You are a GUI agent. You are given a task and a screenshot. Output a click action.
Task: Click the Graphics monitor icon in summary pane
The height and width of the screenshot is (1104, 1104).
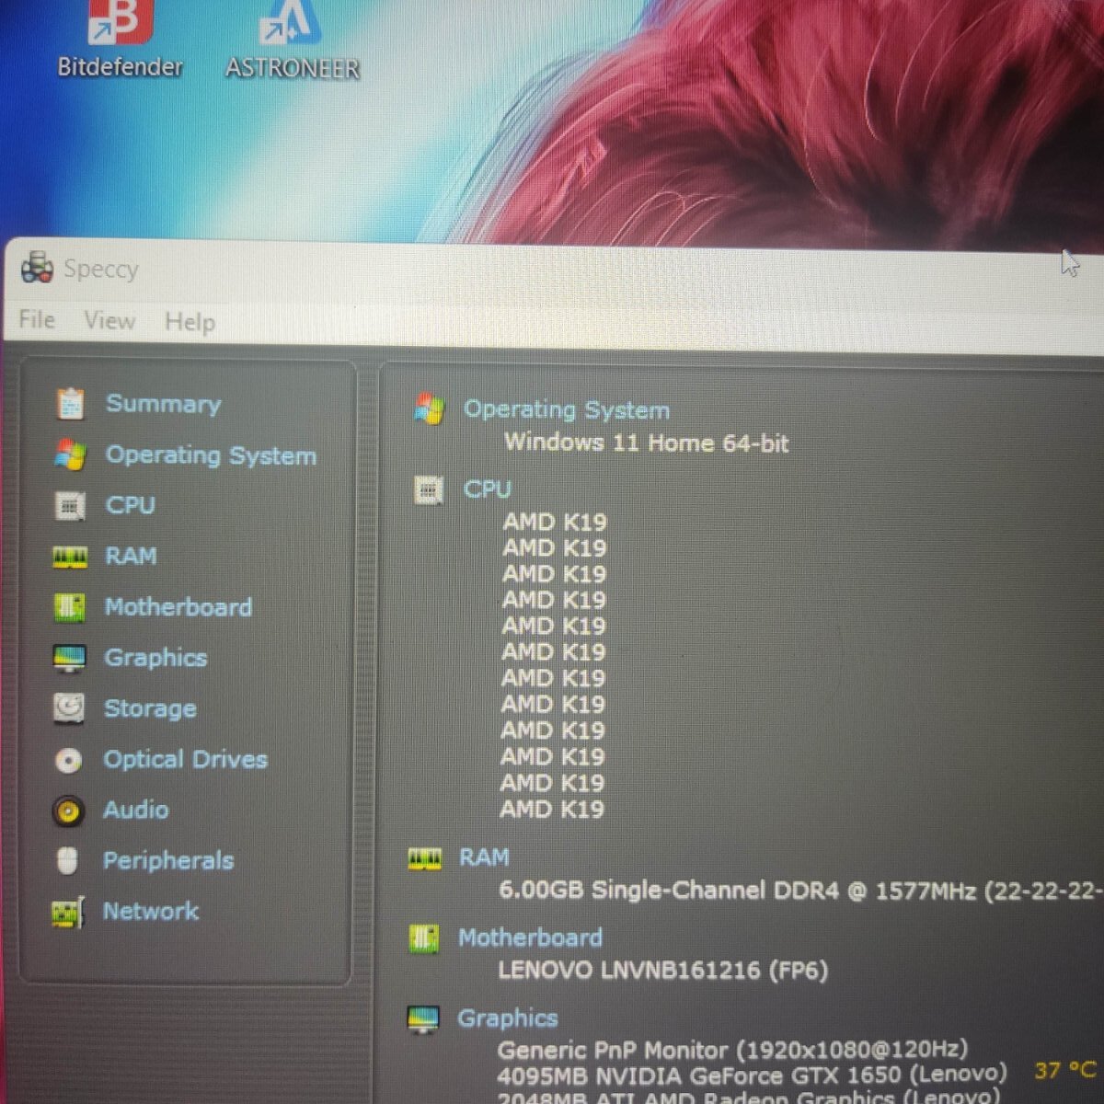(423, 1019)
